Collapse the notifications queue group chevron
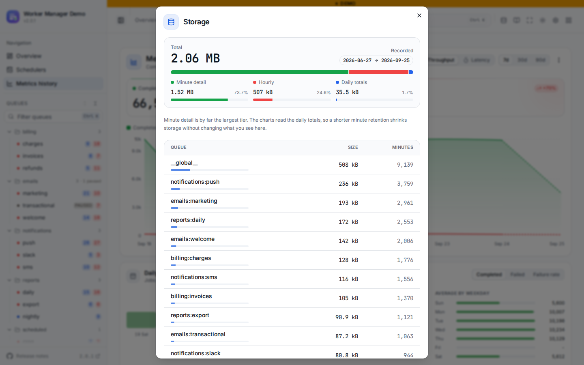 tap(9, 231)
